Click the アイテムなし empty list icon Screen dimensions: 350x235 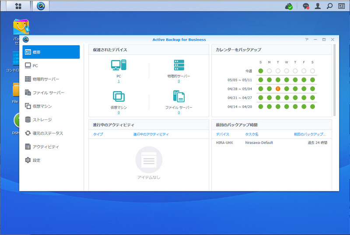(x=149, y=160)
